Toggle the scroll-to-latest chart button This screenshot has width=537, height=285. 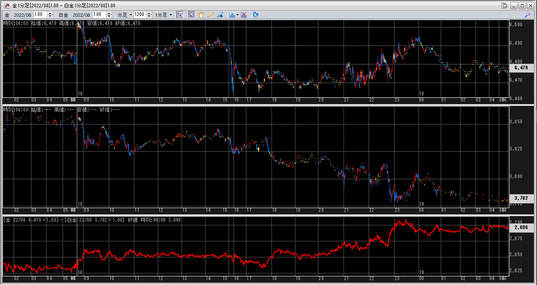tap(180, 14)
